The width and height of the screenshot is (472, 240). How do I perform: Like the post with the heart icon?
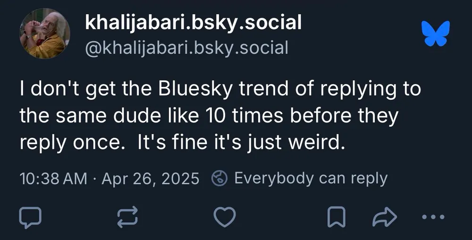coord(225,216)
